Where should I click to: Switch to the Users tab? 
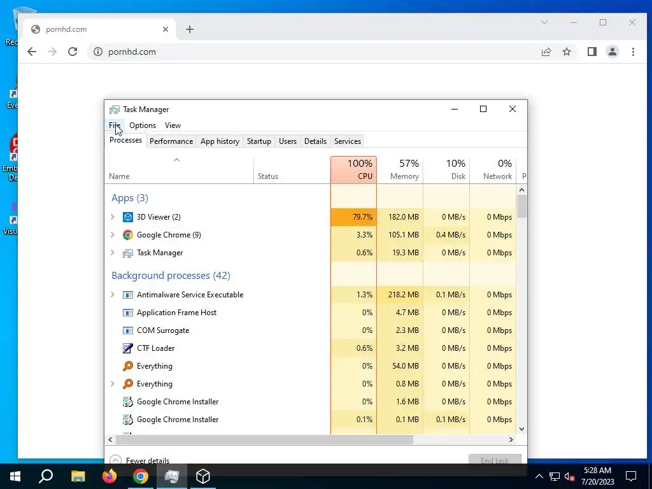[x=288, y=141]
